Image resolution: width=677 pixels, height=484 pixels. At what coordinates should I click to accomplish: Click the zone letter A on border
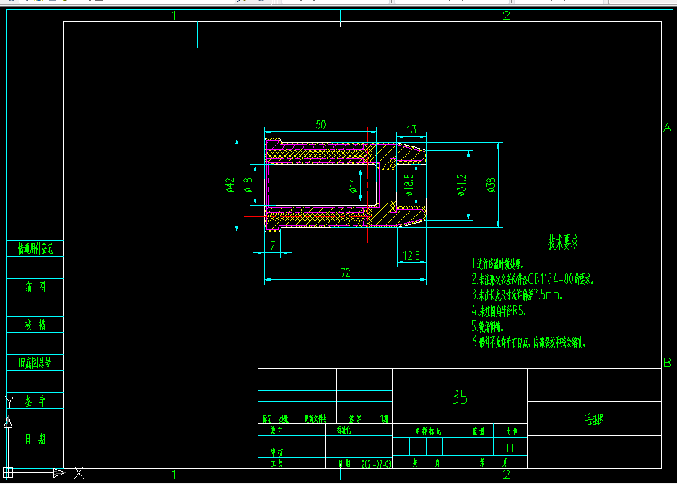click(668, 128)
